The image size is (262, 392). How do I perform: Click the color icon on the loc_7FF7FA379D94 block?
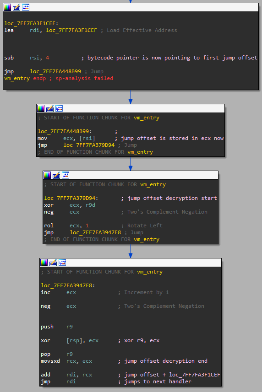tap(47, 175)
